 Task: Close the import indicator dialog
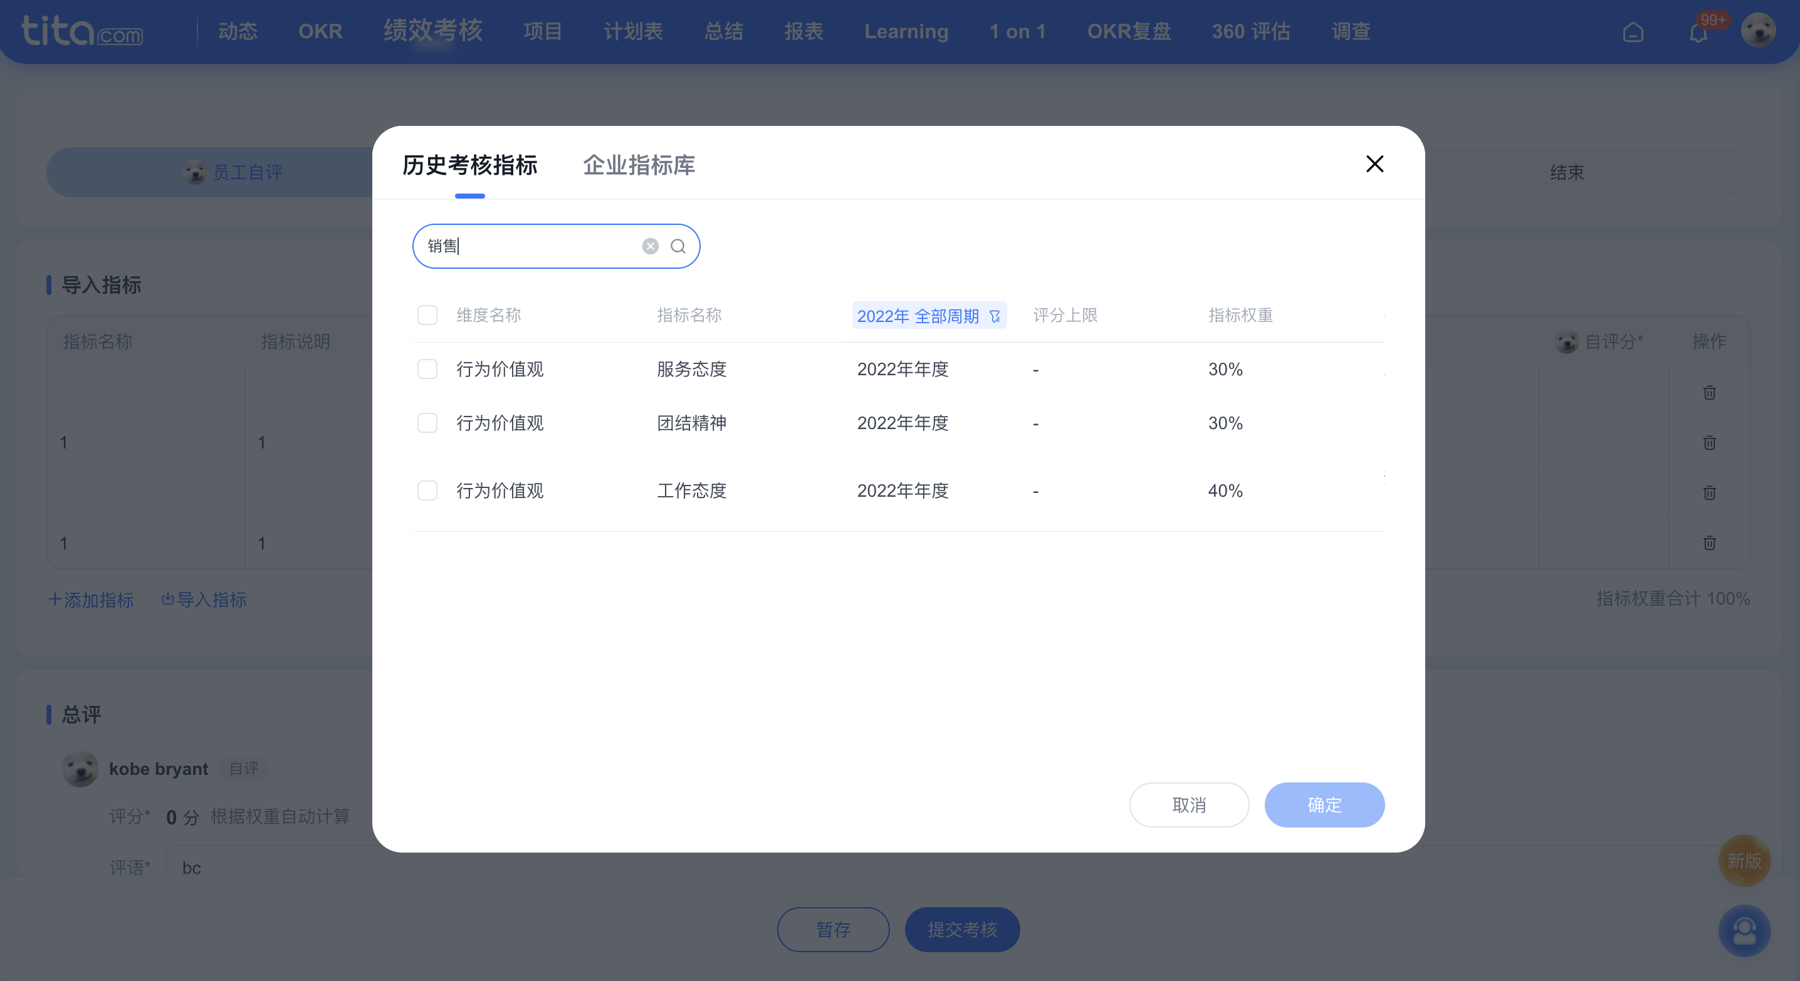(1374, 163)
